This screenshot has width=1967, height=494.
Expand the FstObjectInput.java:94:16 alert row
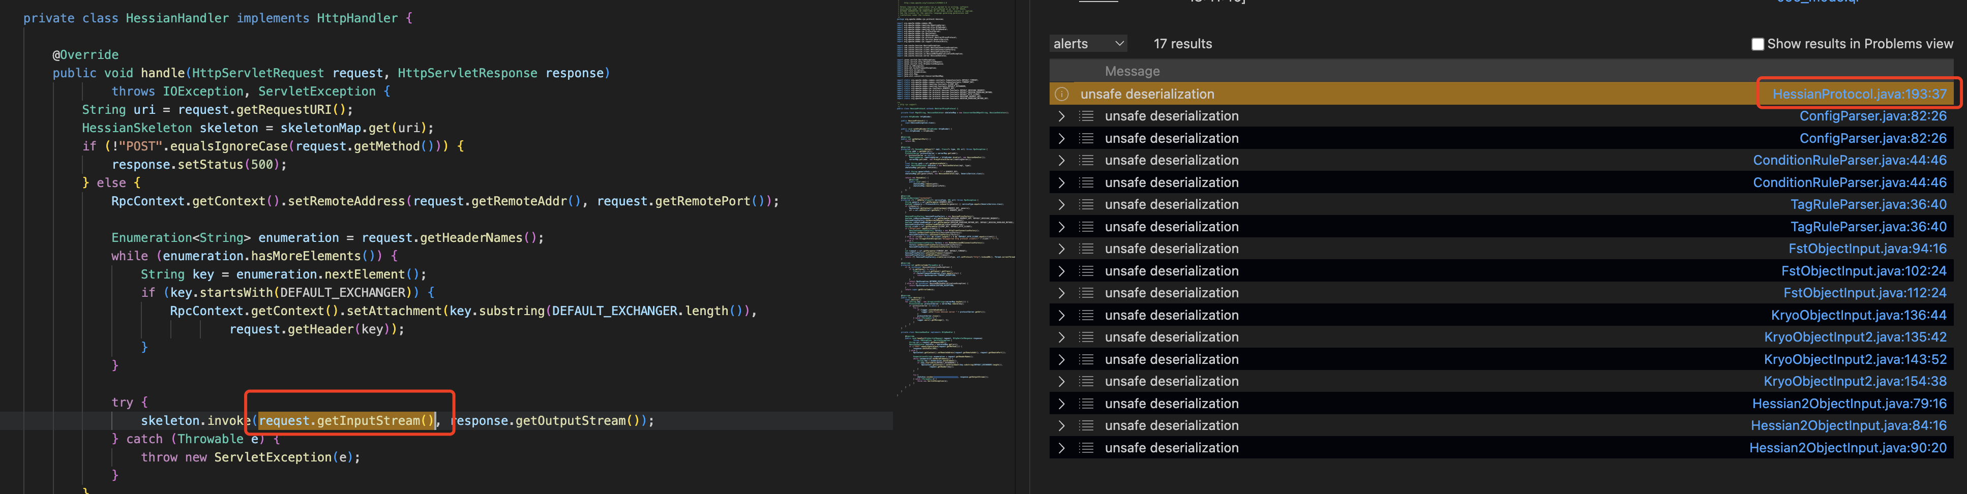(1061, 249)
